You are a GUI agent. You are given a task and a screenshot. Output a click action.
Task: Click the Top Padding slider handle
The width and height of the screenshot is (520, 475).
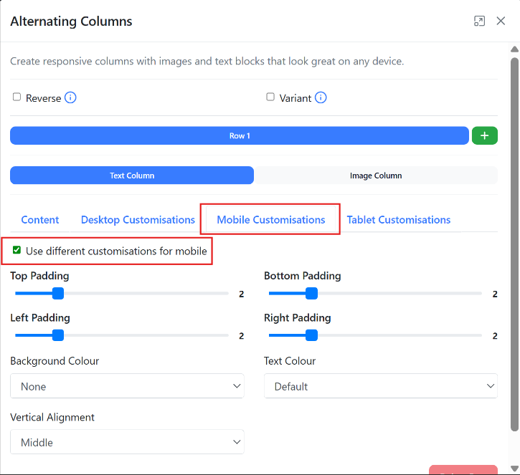point(58,294)
